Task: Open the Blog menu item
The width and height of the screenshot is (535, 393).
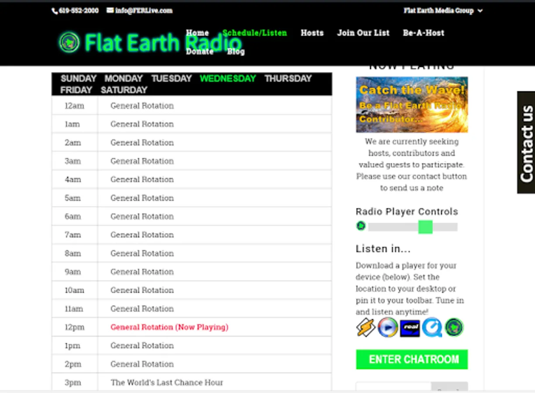Action: (x=236, y=52)
